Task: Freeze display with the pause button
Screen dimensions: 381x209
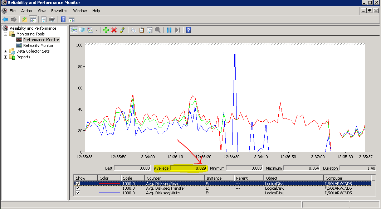Action: [169, 30]
